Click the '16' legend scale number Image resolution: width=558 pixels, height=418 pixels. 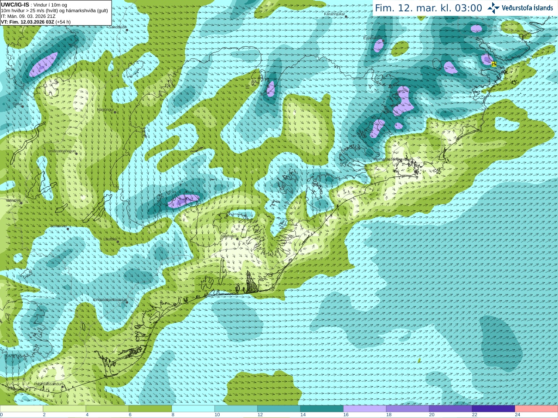tap(346, 415)
